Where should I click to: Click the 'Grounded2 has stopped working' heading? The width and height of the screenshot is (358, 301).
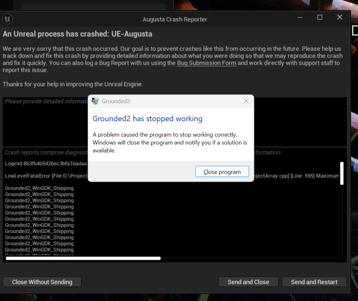coord(147,119)
